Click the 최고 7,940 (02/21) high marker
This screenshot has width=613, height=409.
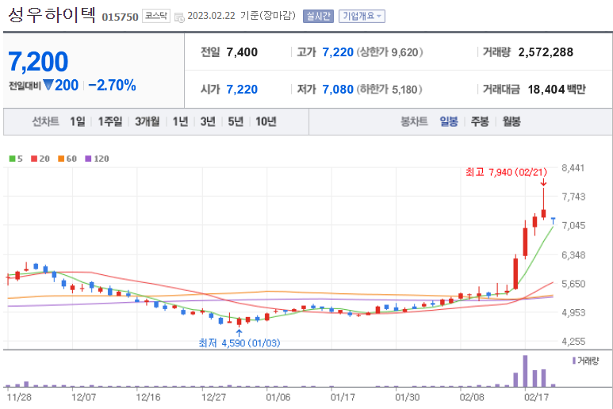506,172
